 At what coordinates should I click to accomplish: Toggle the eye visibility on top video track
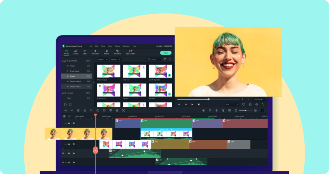[74, 123]
